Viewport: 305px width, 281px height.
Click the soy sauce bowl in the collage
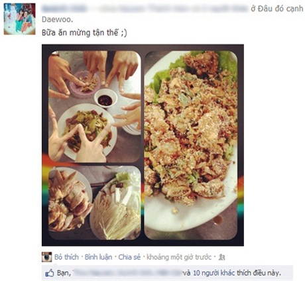coord(105,99)
